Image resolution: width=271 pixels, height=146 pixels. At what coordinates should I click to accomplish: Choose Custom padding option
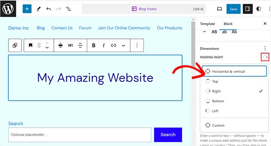[234, 125]
